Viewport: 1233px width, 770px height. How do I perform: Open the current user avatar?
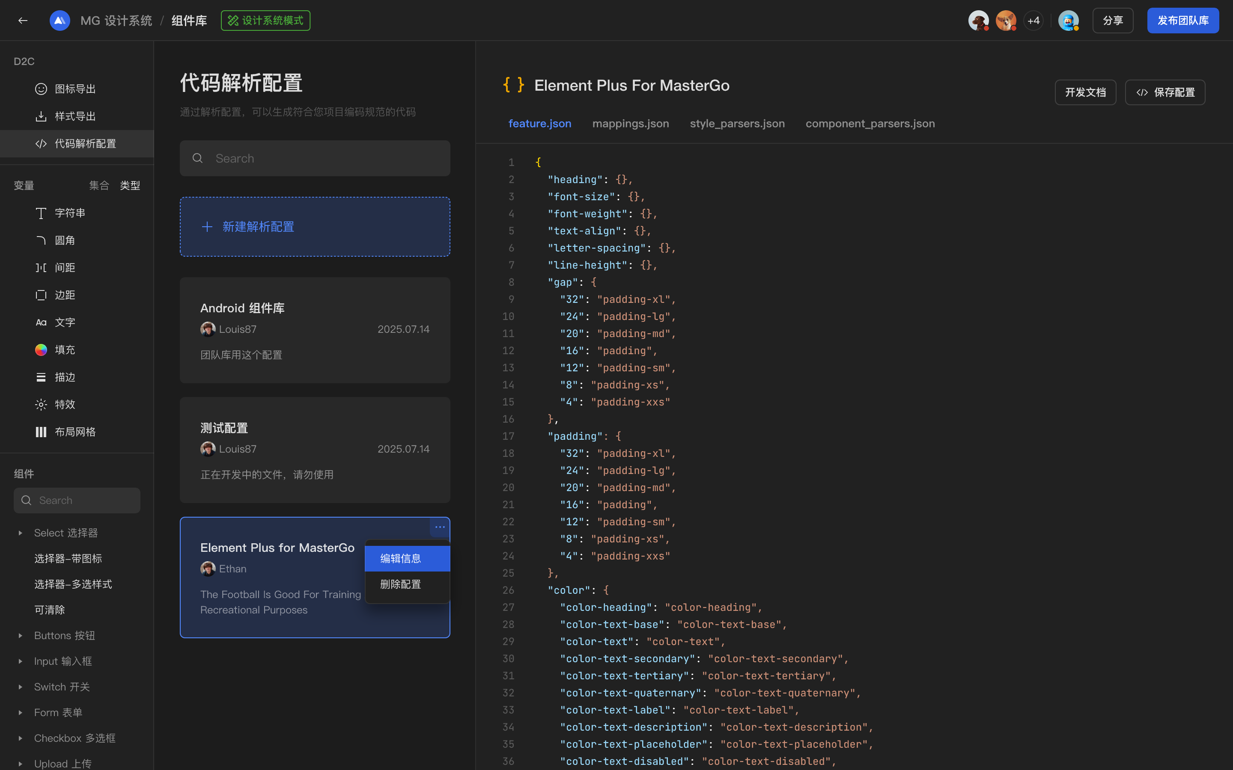(1069, 21)
